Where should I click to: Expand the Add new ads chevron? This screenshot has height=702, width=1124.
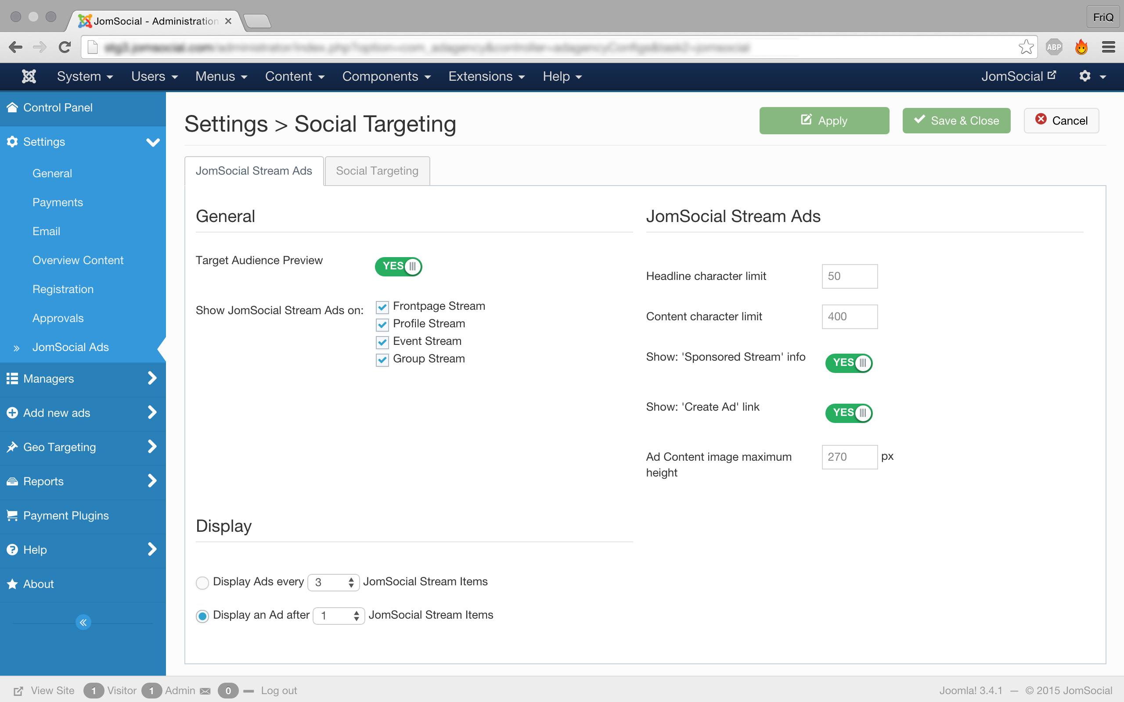[152, 412]
